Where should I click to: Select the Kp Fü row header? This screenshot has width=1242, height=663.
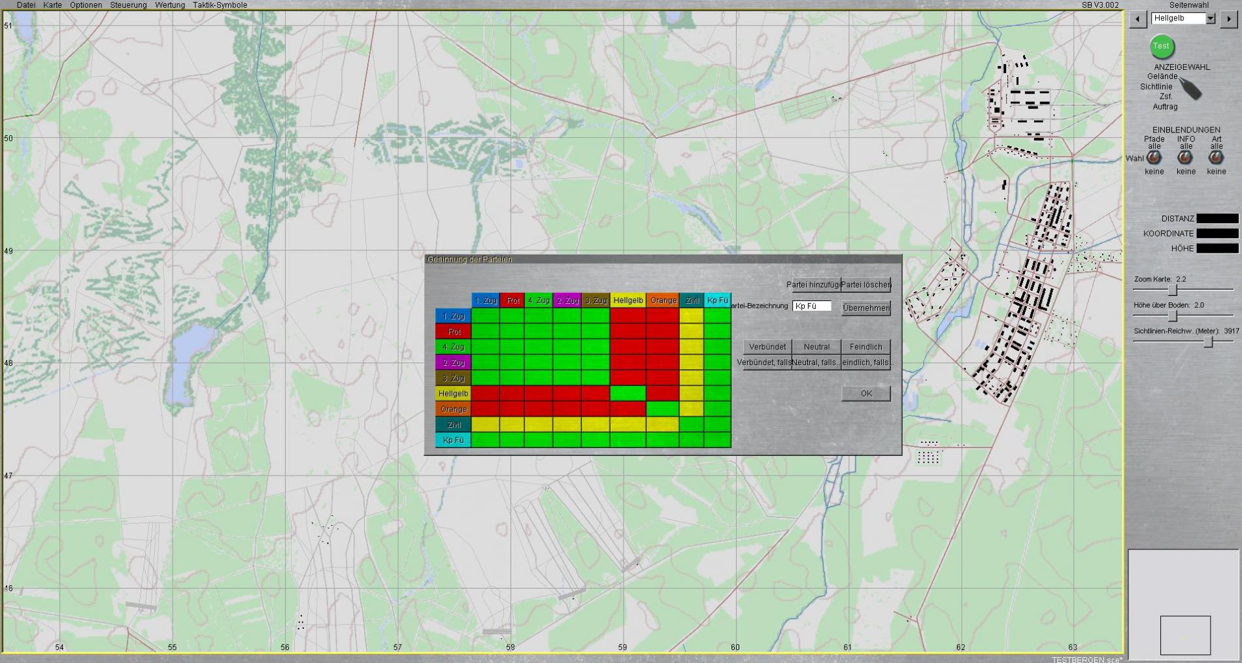[453, 440]
